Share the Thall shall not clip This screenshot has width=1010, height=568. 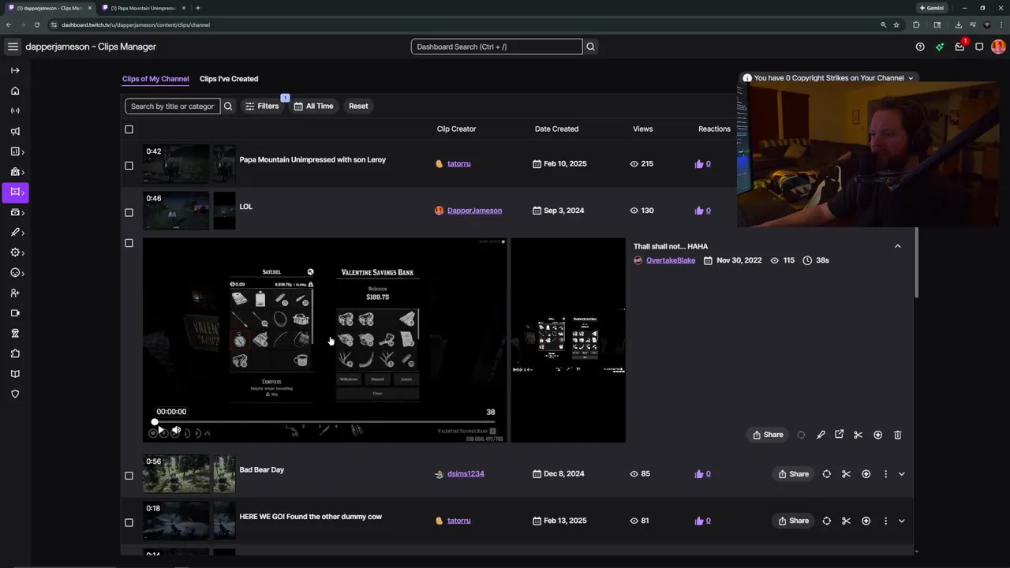768,435
